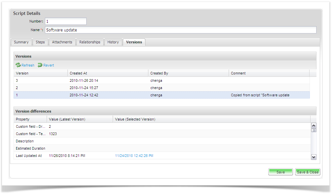The width and height of the screenshot is (334, 195).
Task: Click the script Number input field
Action: [x=65, y=21]
